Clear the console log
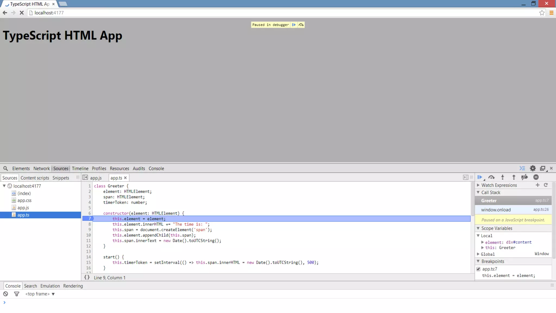 5,294
